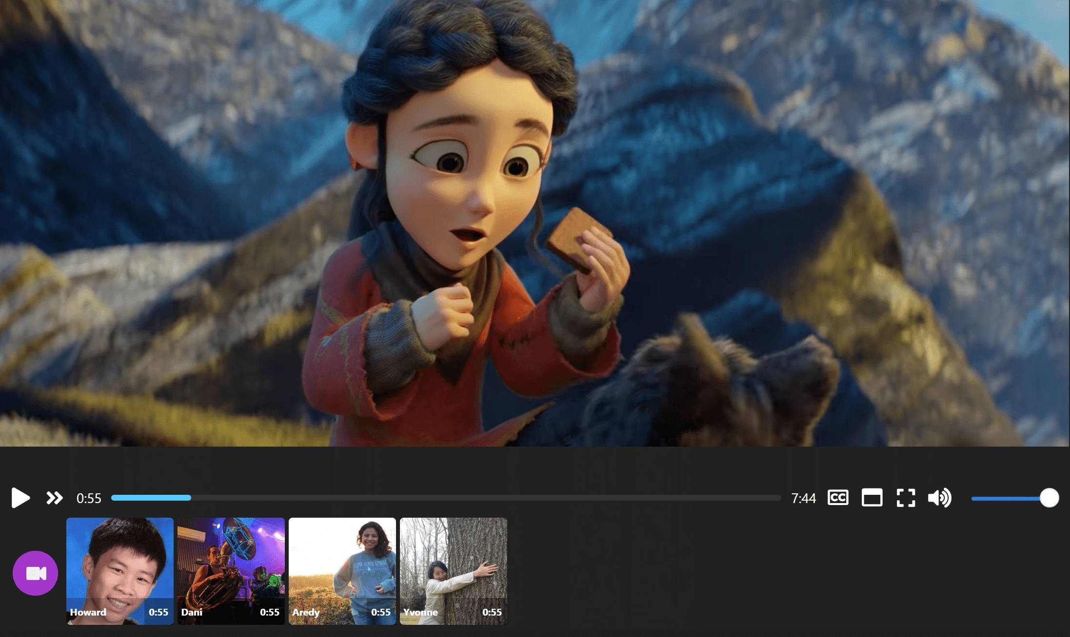Select Howard's video thumbnail
The height and width of the screenshot is (637, 1070).
tap(119, 565)
